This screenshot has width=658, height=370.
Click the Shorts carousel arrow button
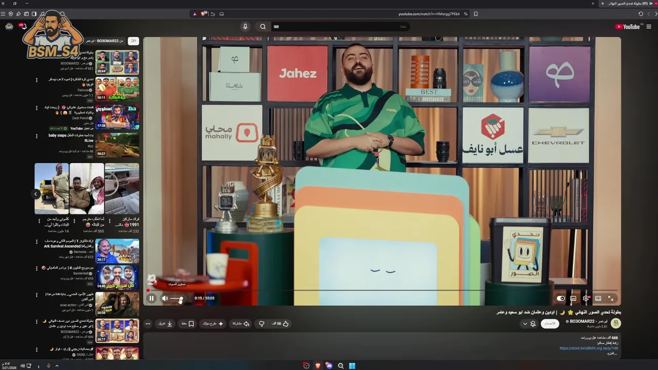[36, 194]
